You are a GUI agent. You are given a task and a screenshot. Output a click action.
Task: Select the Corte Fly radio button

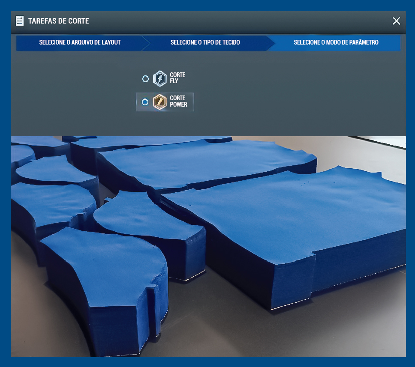pos(145,79)
